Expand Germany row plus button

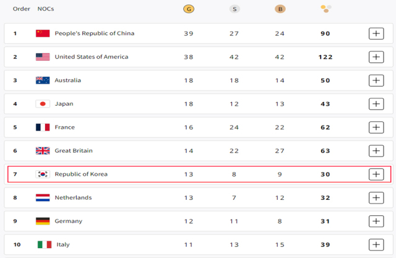coord(376,221)
